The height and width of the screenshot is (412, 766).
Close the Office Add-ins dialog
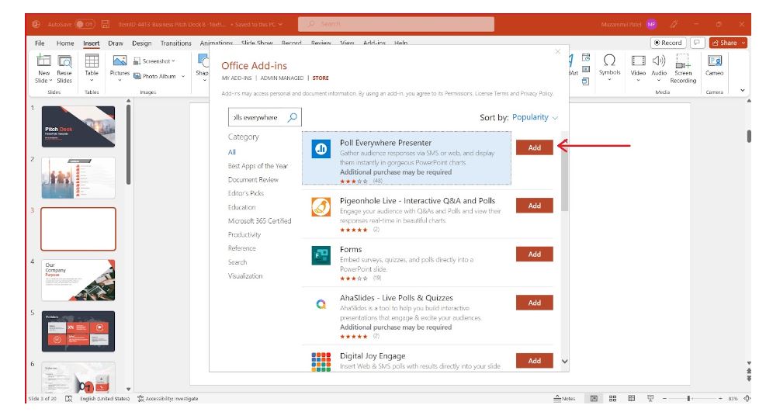coord(557,52)
